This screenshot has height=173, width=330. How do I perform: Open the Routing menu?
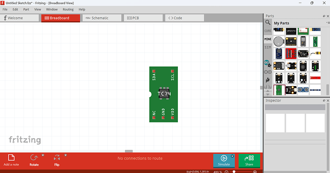pos(68,10)
